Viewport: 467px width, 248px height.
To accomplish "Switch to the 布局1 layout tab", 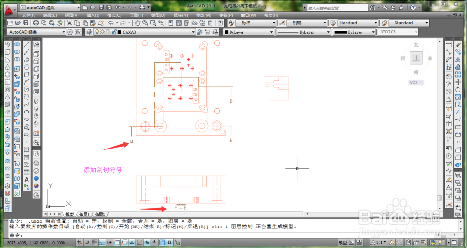I will (x=84, y=214).
